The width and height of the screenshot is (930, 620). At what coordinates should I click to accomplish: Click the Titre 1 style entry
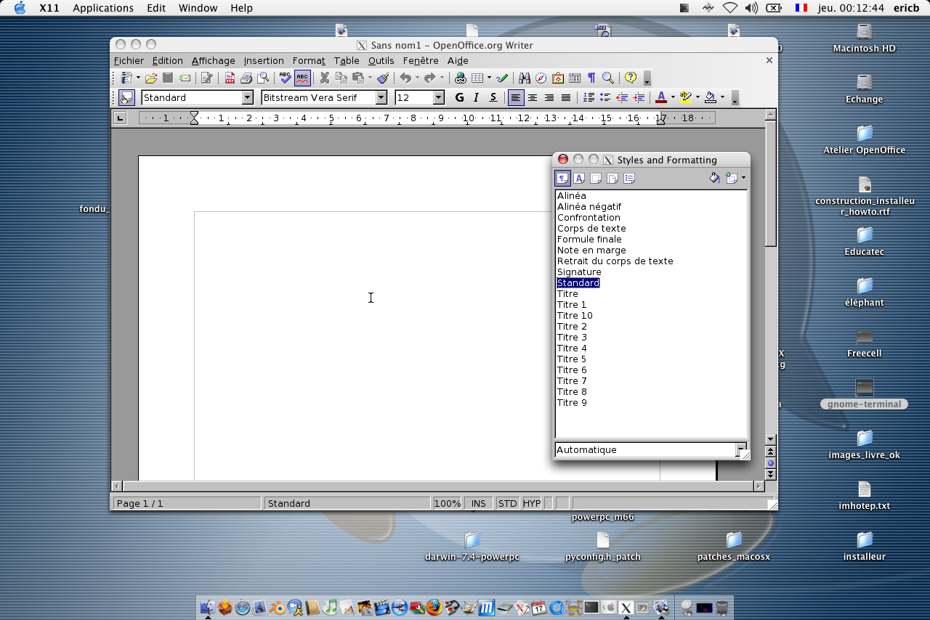click(x=572, y=305)
